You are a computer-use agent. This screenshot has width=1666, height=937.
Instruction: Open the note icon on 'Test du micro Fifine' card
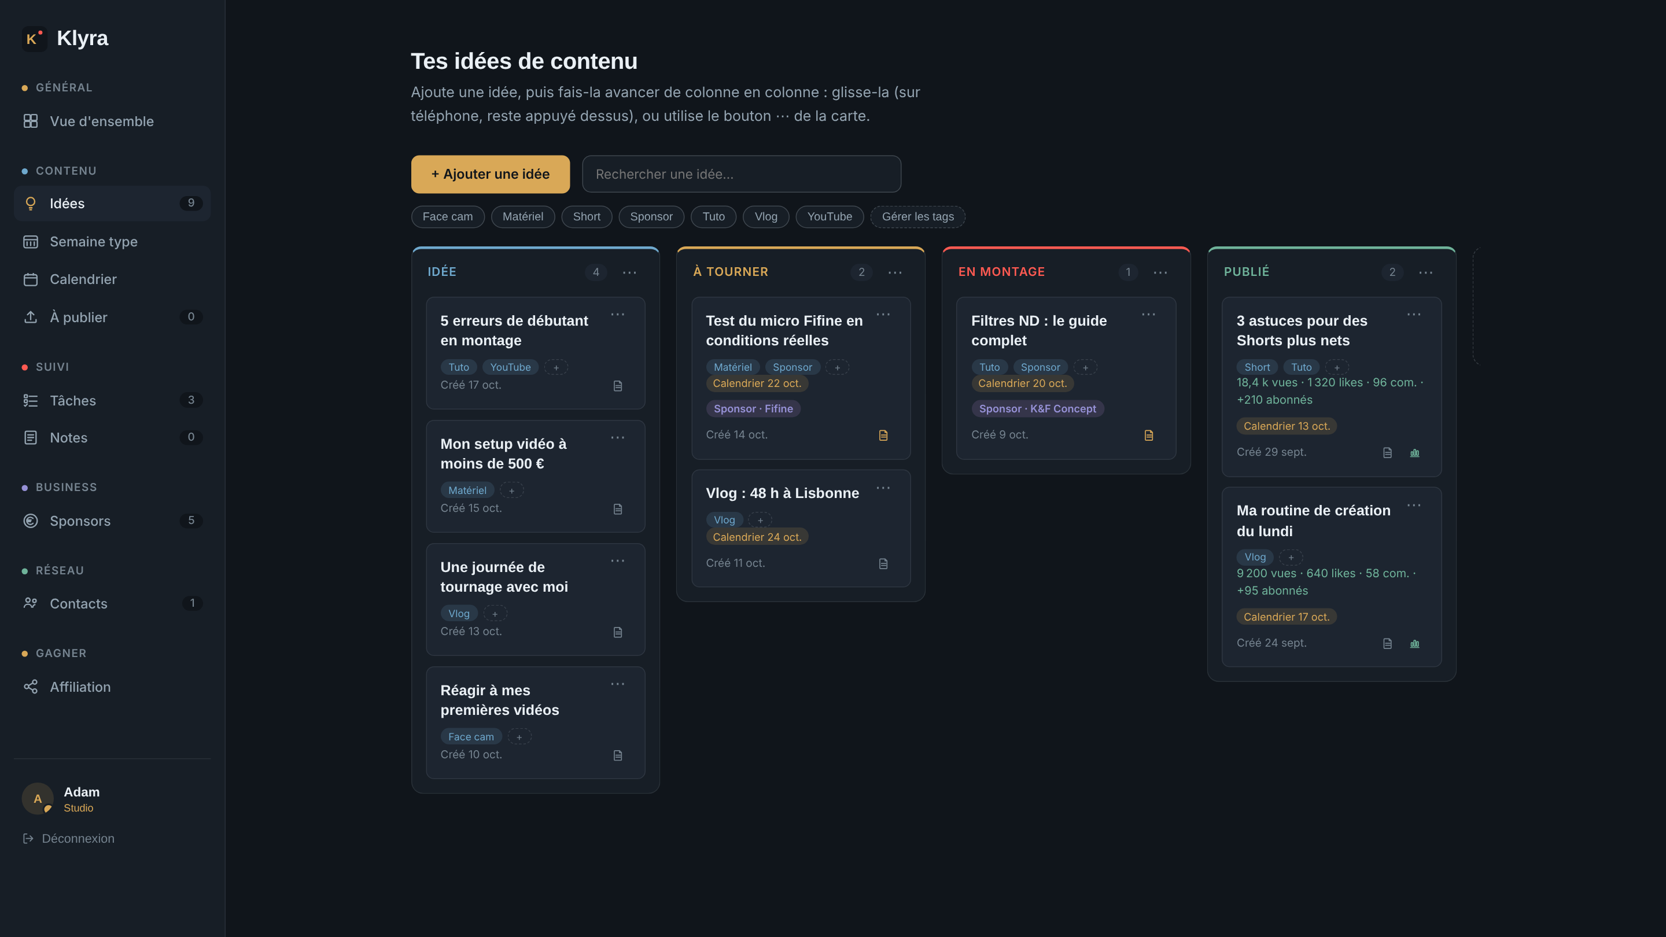click(883, 435)
